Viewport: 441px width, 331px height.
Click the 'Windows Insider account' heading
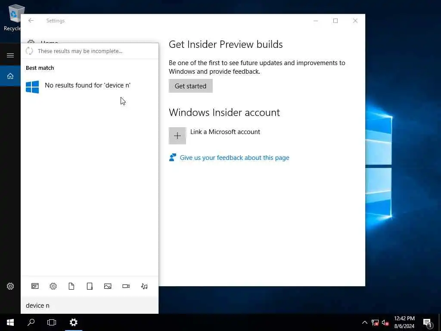(x=224, y=112)
